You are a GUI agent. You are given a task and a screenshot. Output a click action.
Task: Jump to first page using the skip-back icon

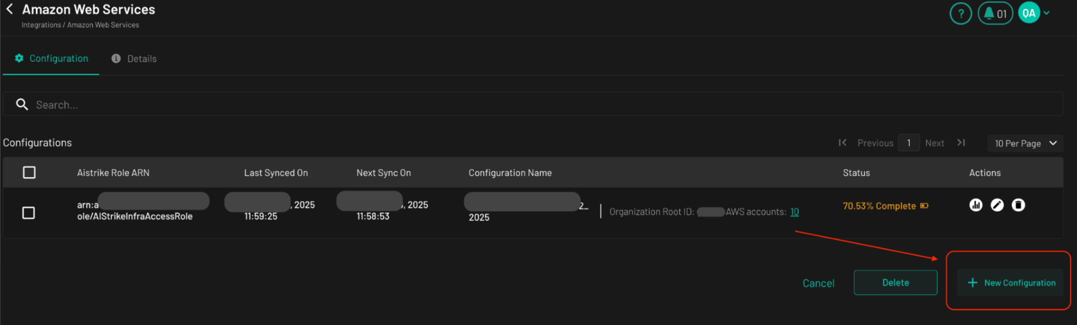tap(842, 142)
